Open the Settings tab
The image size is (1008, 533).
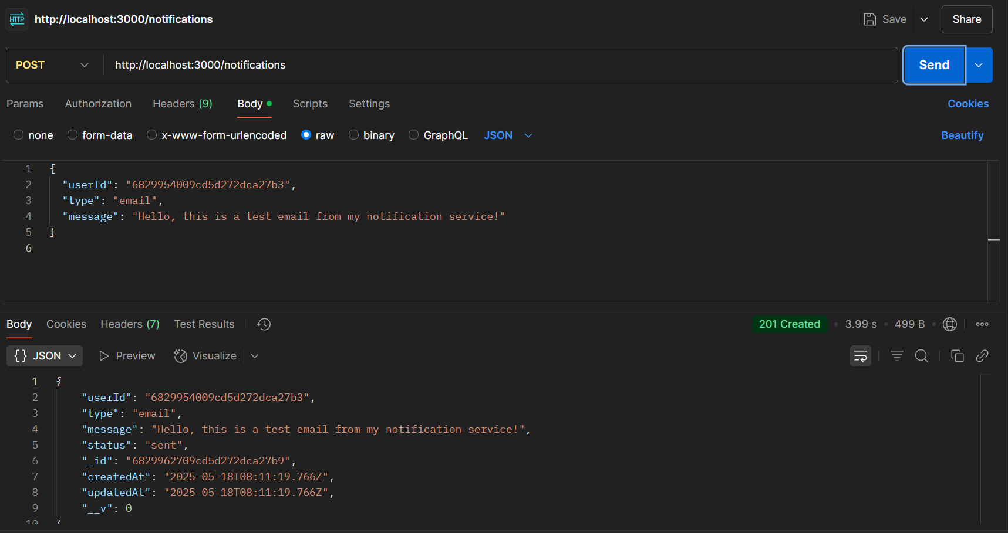[369, 104]
